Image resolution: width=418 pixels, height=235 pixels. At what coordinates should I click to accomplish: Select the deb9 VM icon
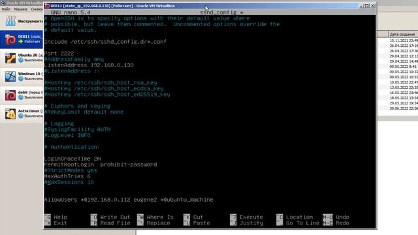10,95
